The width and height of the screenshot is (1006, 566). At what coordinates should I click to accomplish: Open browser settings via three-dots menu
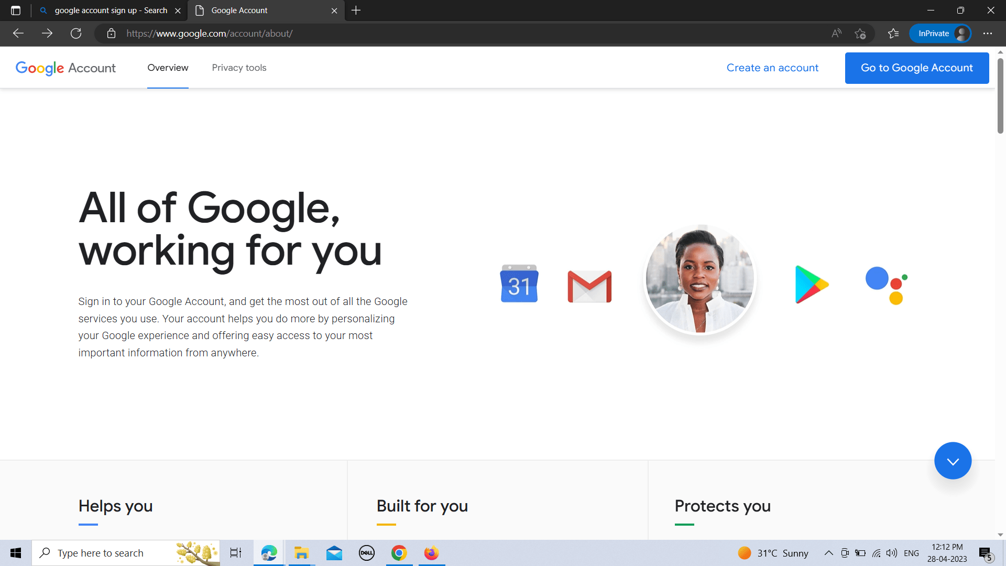point(988,33)
